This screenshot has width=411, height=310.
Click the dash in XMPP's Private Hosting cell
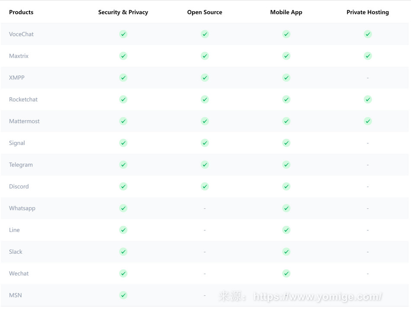pyautogui.click(x=368, y=78)
